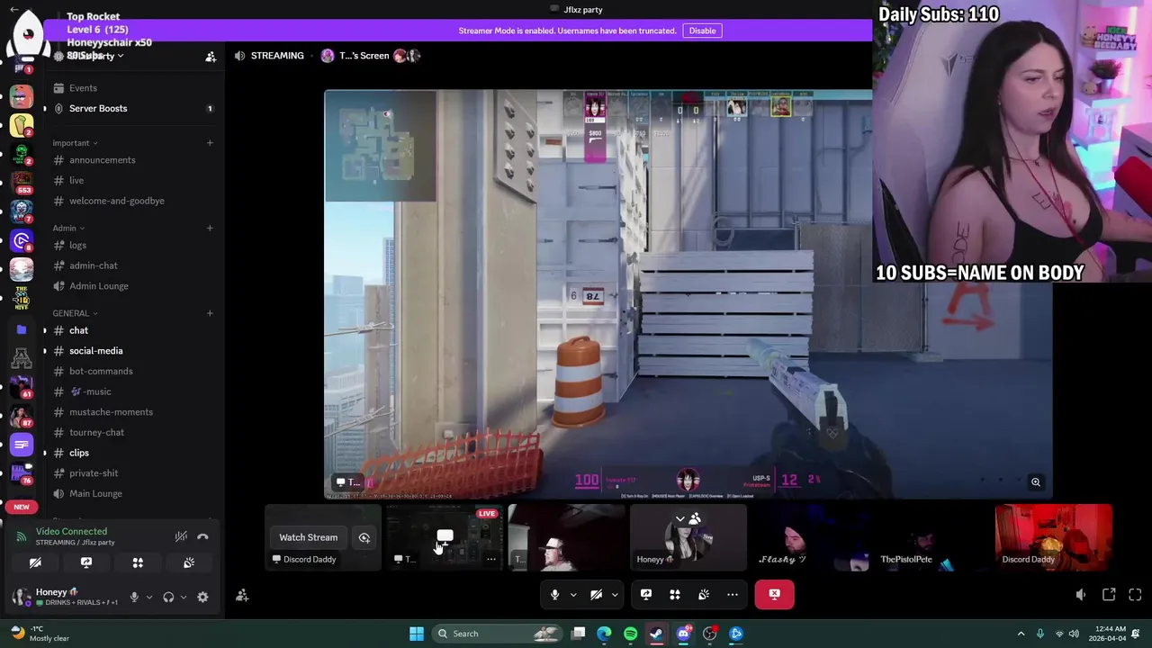
Task: Create channel in the Admin category
Action: coord(210,228)
